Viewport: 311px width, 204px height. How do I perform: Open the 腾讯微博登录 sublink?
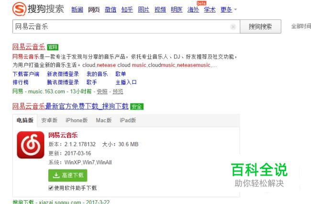pyautogui.click(x=63, y=82)
